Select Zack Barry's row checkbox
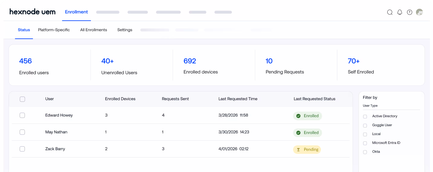433x172 pixels. click(22, 149)
